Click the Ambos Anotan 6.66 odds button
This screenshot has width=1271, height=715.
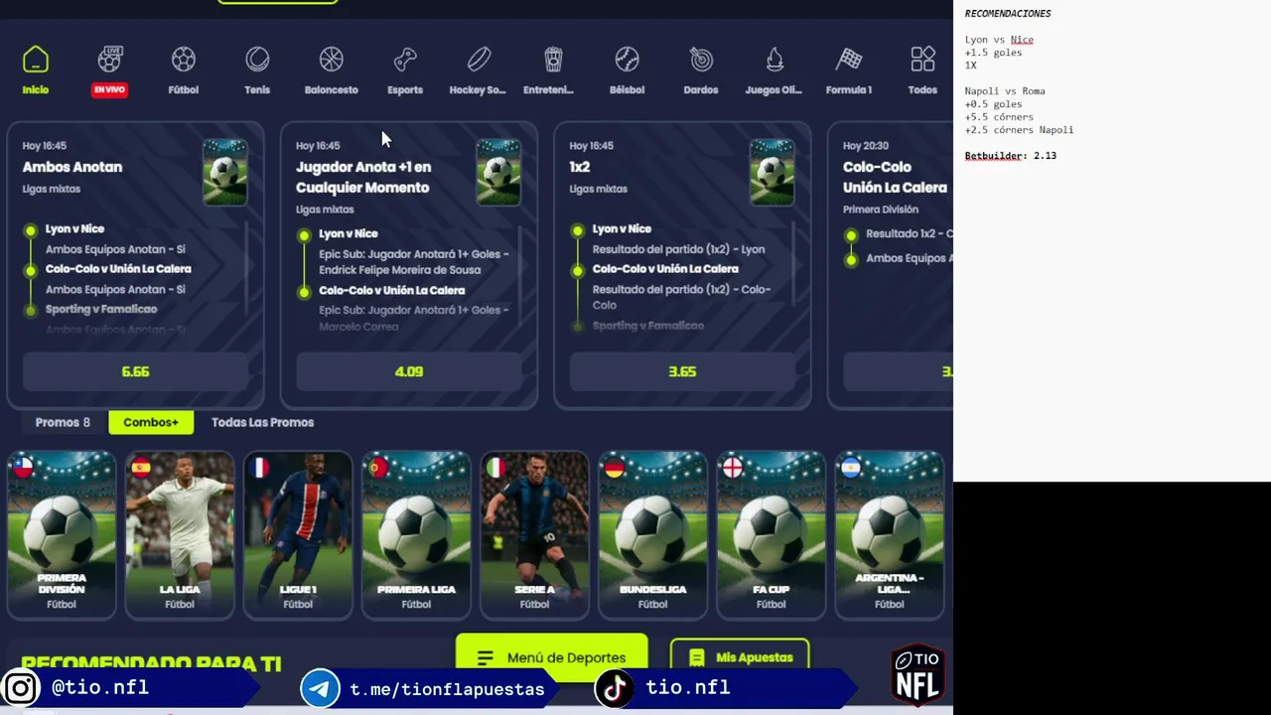(135, 371)
